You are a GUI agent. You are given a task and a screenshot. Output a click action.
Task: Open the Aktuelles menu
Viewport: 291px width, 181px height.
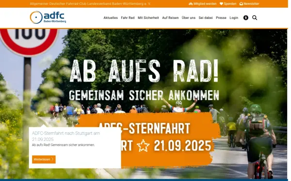coord(111,18)
